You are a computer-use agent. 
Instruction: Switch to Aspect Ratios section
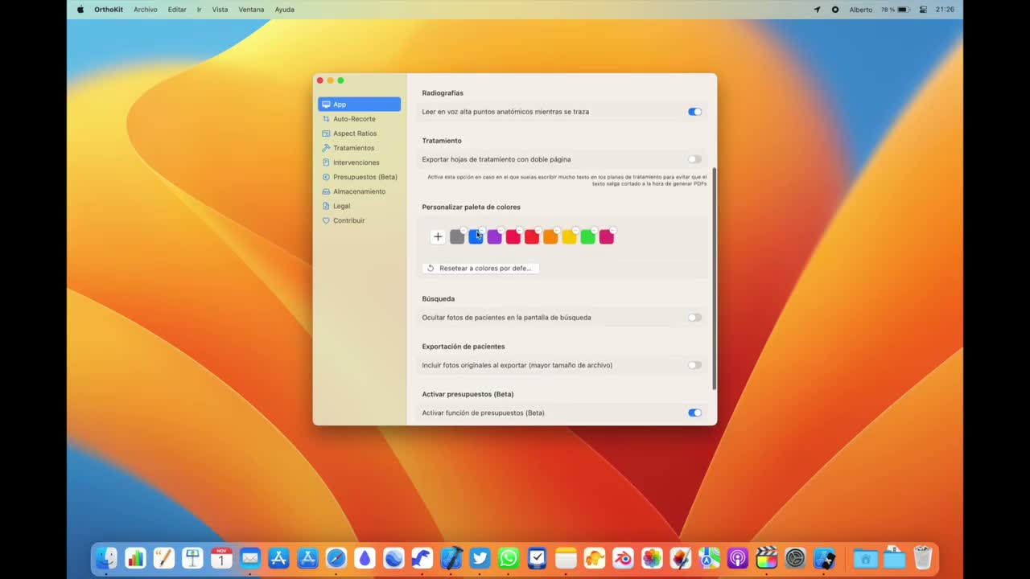[359, 133]
